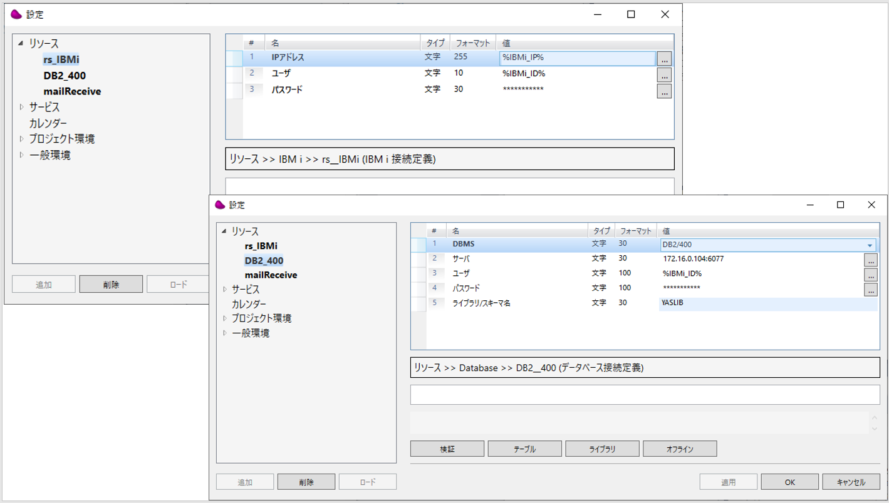Click ロード in the back window

point(178,284)
